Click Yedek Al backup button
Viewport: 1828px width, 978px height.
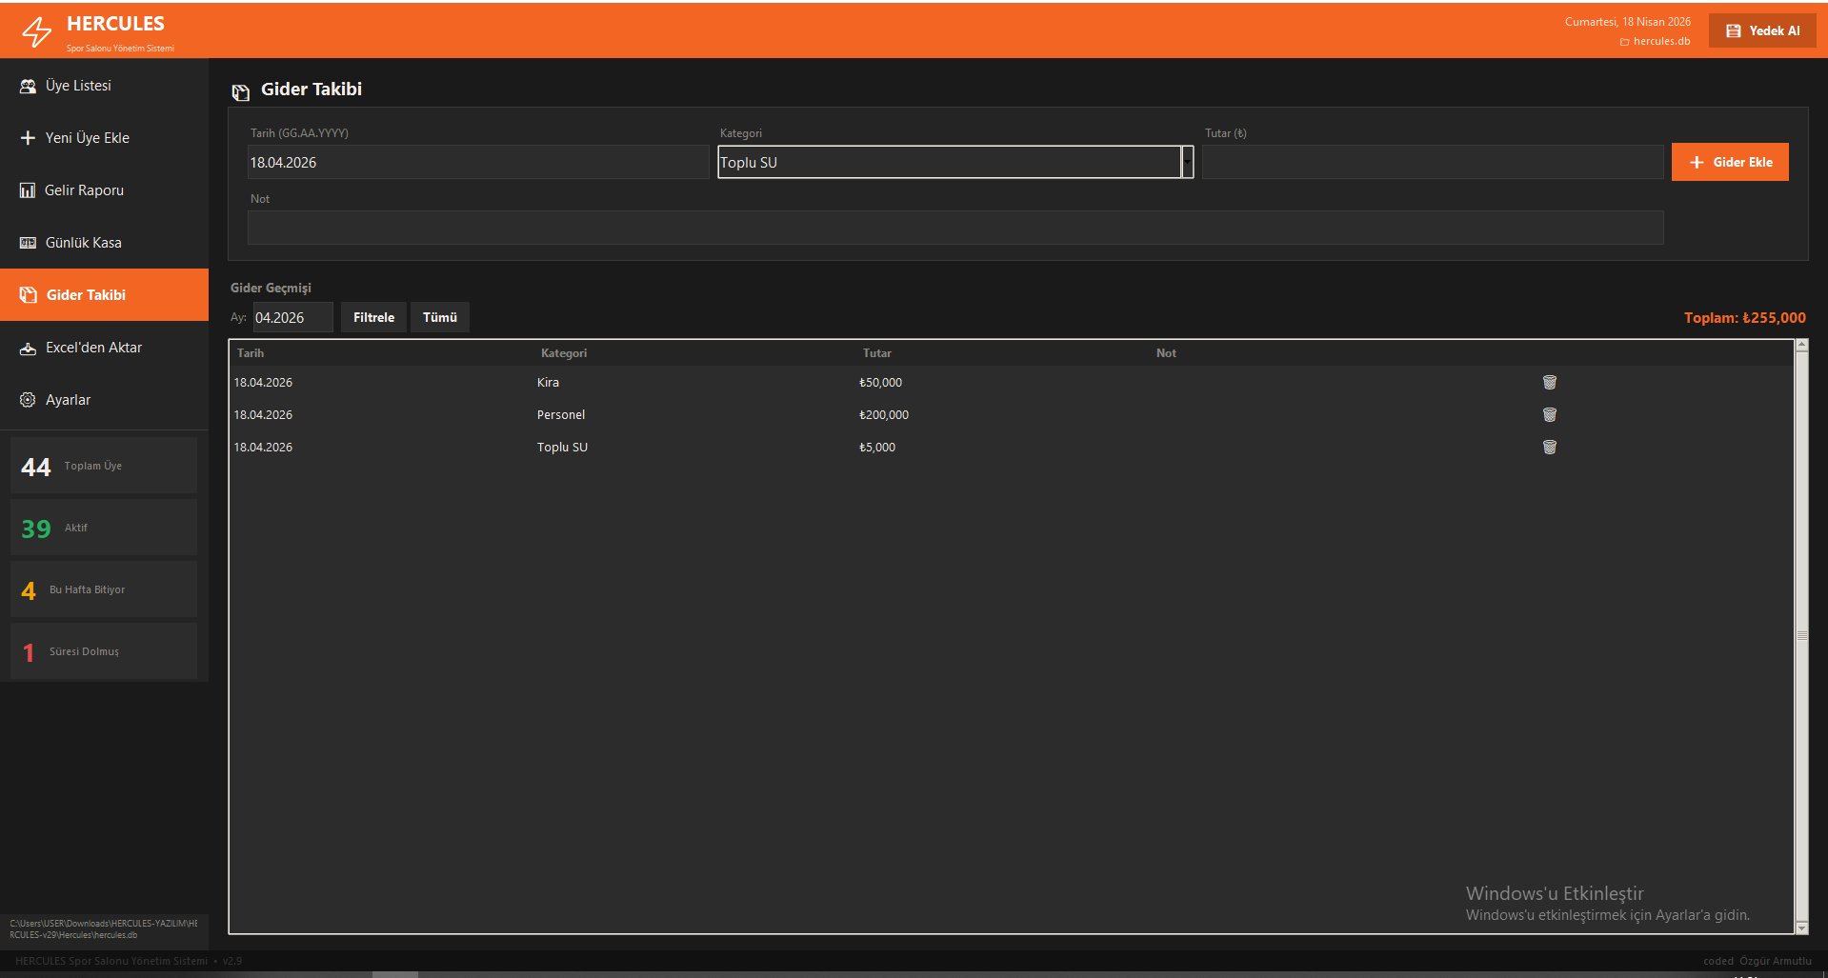click(x=1762, y=30)
